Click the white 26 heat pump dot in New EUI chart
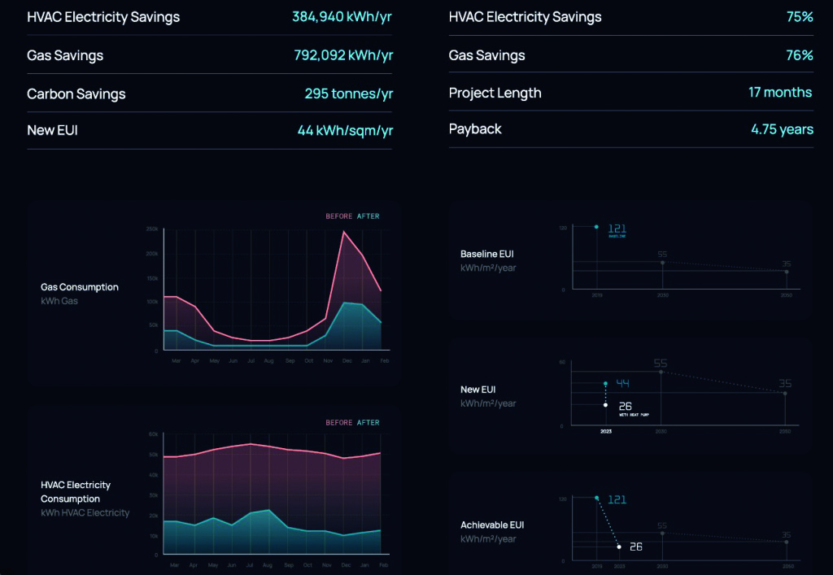The image size is (833, 575). click(x=605, y=404)
